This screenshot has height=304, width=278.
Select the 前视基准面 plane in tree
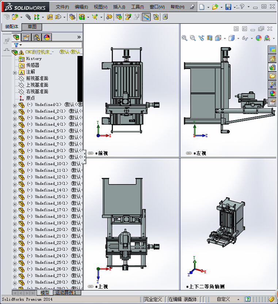click(x=37, y=78)
